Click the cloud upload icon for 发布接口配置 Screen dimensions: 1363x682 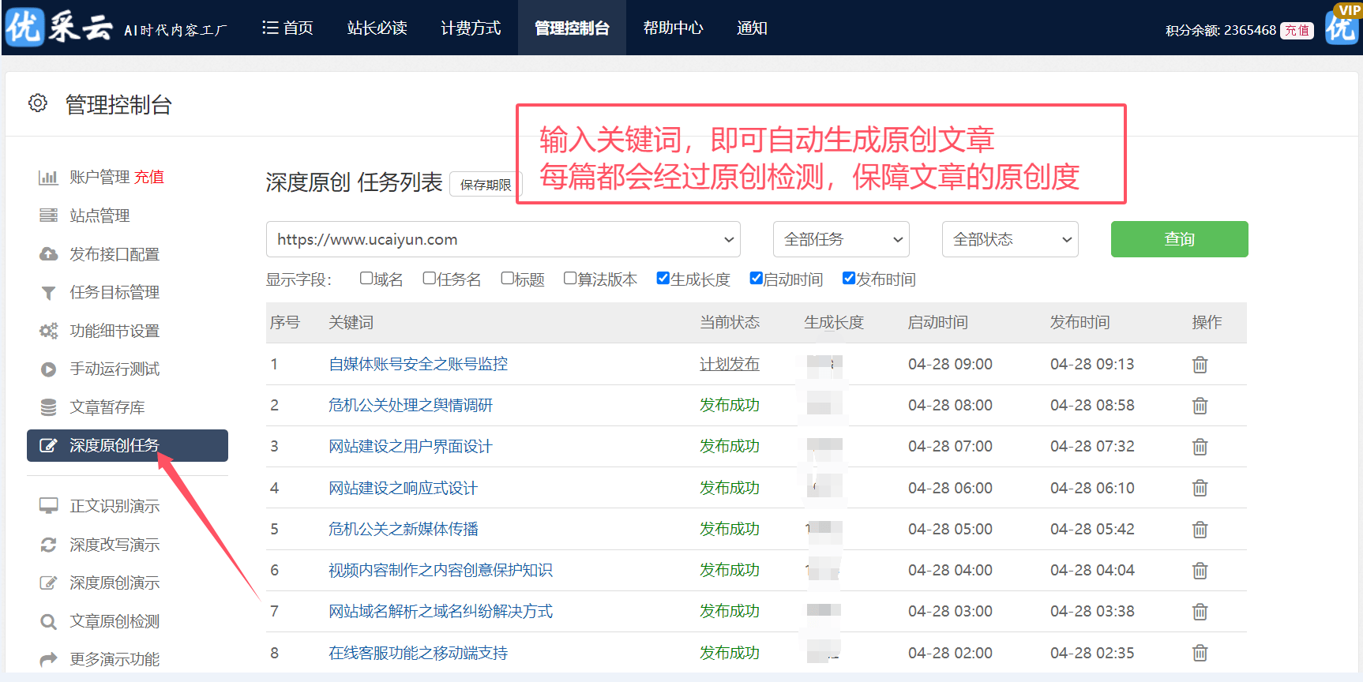pos(48,254)
